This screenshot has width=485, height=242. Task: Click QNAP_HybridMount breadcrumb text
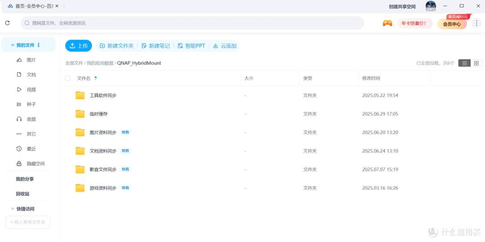[x=139, y=63]
